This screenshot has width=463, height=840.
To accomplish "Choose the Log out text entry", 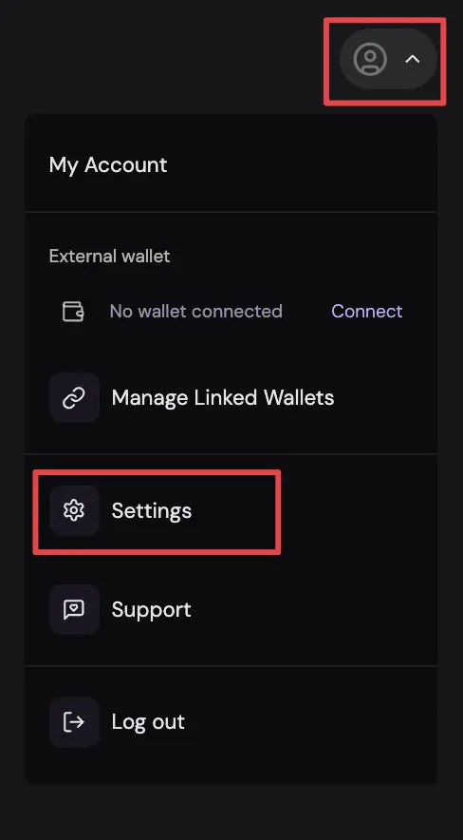I will pos(148,722).
